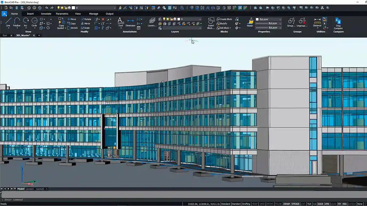
Task: Select the Polyline tool
Action: coord(17,21)
